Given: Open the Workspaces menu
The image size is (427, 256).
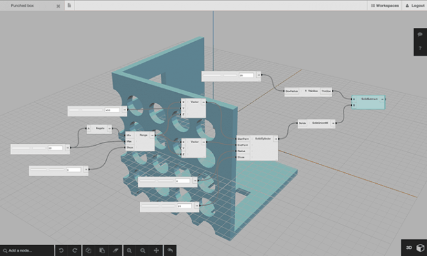Looking at the screenshot, I should click(384, 5).
